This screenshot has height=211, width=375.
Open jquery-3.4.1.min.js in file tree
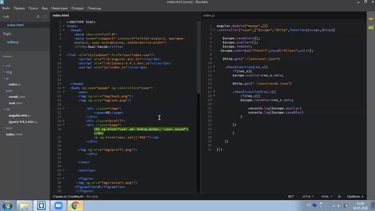(23, 122)
